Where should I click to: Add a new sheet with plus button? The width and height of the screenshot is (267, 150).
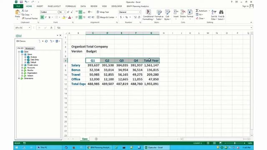coord(96,139)
